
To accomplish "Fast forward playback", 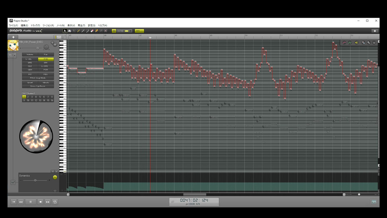I will click(48, 202).
